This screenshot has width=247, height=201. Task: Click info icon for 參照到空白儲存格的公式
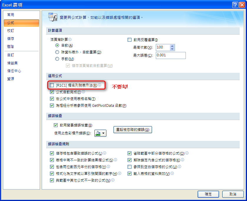(x=180, y=166)
